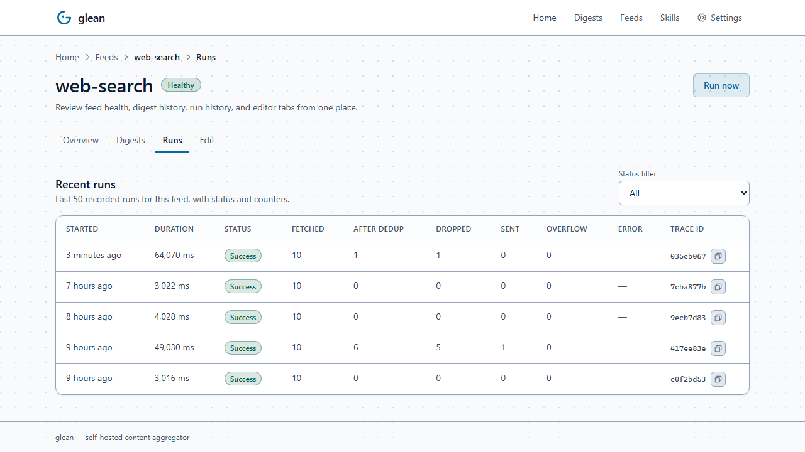Click duration value 3,022 ms
This screenshot has width=805, height=452.
[x=172, y=286]
